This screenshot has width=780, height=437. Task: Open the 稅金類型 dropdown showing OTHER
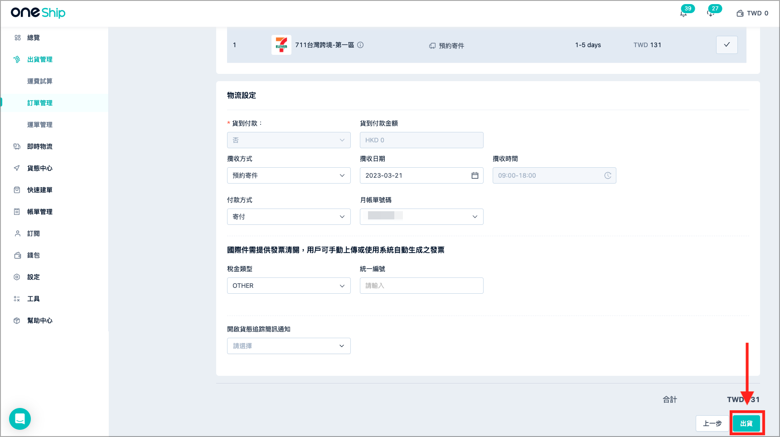[289, 286]
